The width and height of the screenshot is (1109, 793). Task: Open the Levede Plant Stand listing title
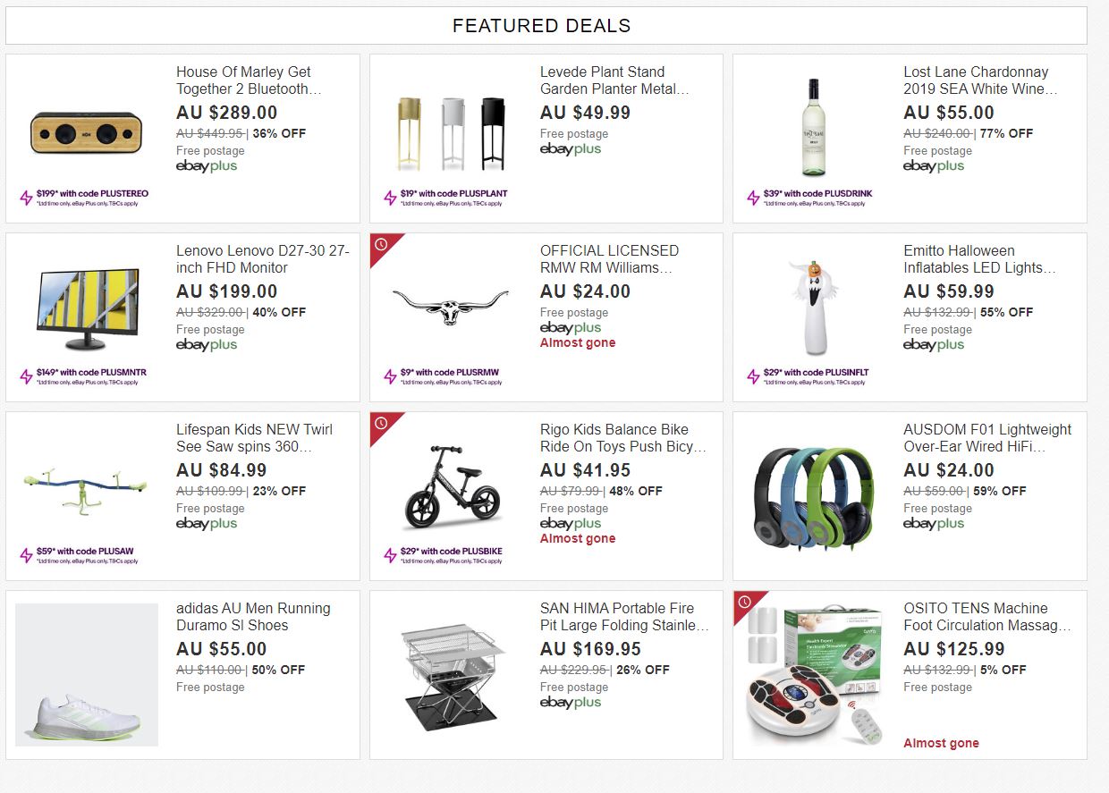[614, 80]
